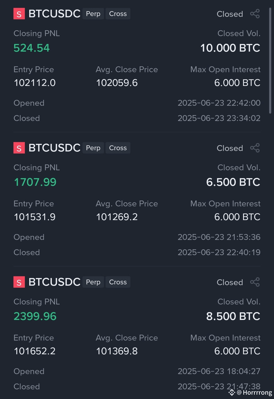Click the 524.54 Closing PNL value
274x399 pixels.
pyautogui.click(x=32, y=48)
